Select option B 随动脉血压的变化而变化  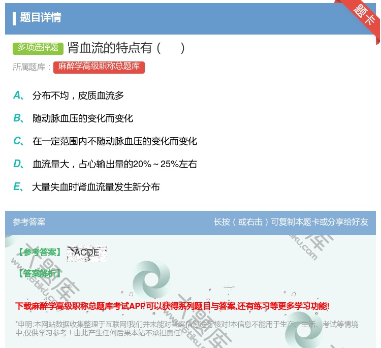tap(83, 118)
